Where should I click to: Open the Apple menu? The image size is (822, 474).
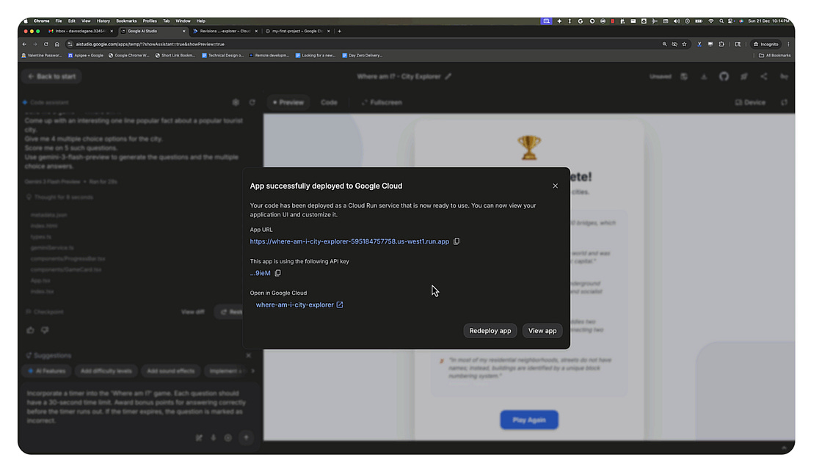[25, 21]
